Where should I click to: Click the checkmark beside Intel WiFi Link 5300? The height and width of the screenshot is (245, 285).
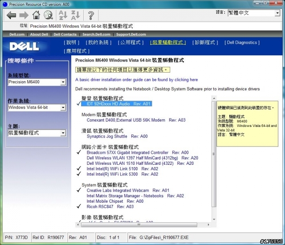79,174
